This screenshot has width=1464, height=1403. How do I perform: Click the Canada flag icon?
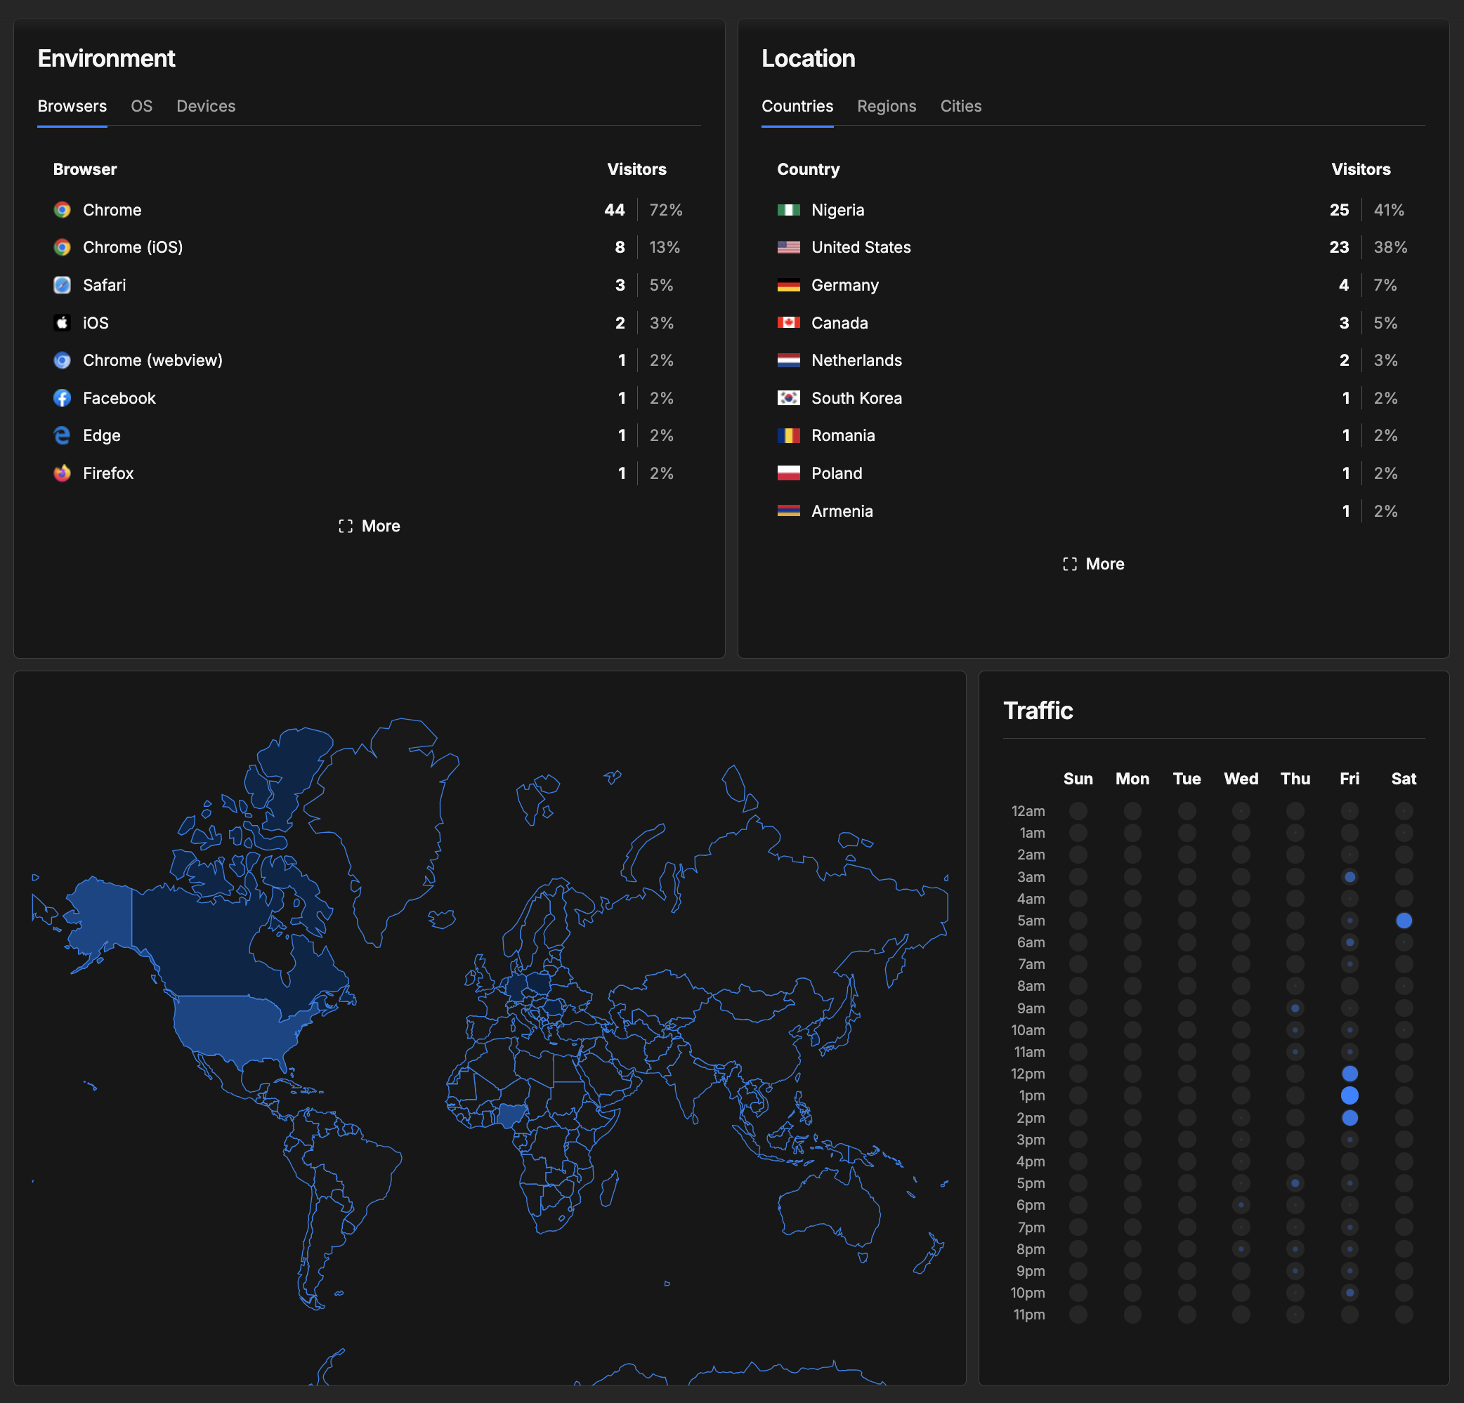coord(788,322)
